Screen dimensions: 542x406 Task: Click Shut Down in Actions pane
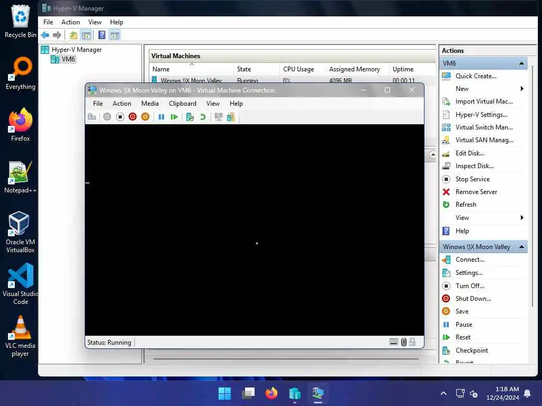pyautogui.click(x=473, y=299)
